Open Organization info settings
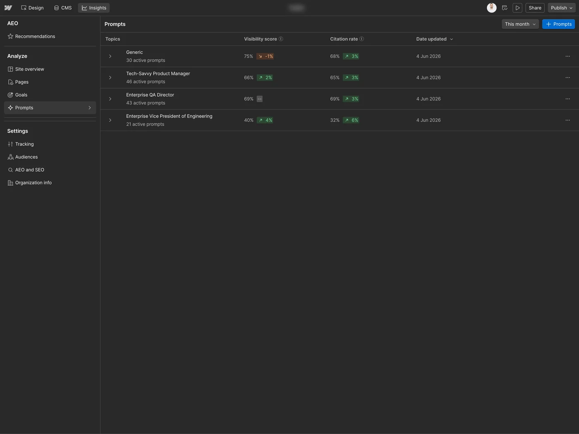 (50, 182)
